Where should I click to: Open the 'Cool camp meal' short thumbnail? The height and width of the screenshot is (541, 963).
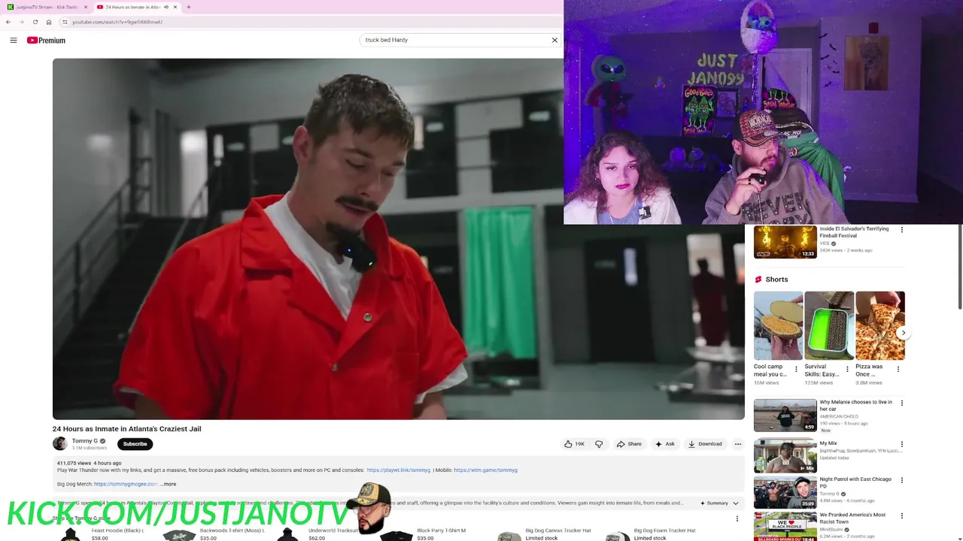coord(778,325)
